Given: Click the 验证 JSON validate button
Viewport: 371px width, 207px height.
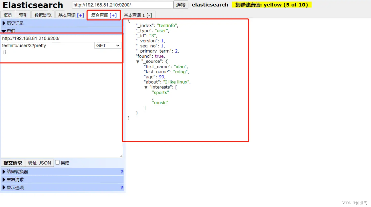Looking at the screenshot, I should point(40,163).
